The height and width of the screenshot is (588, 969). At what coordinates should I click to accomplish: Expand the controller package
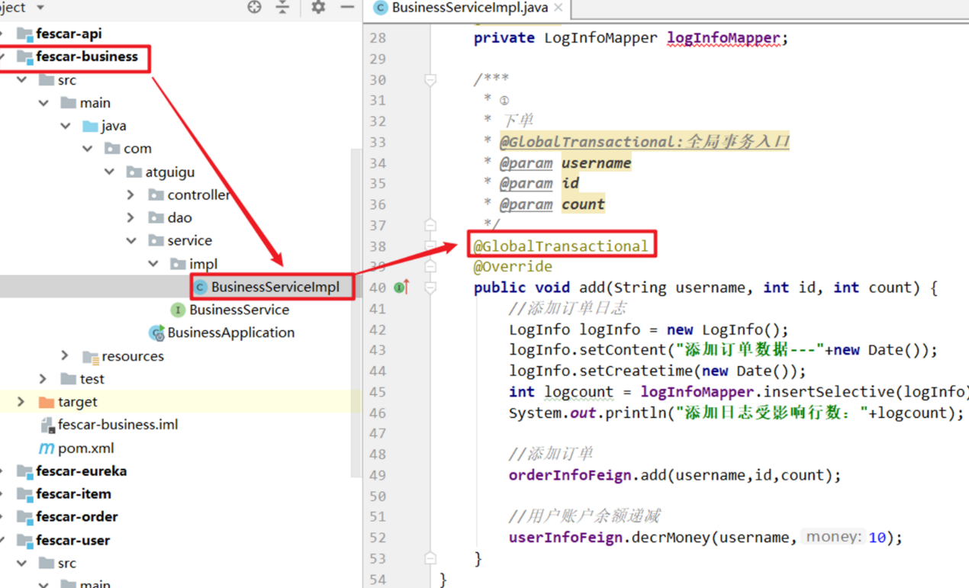point(132,195)
